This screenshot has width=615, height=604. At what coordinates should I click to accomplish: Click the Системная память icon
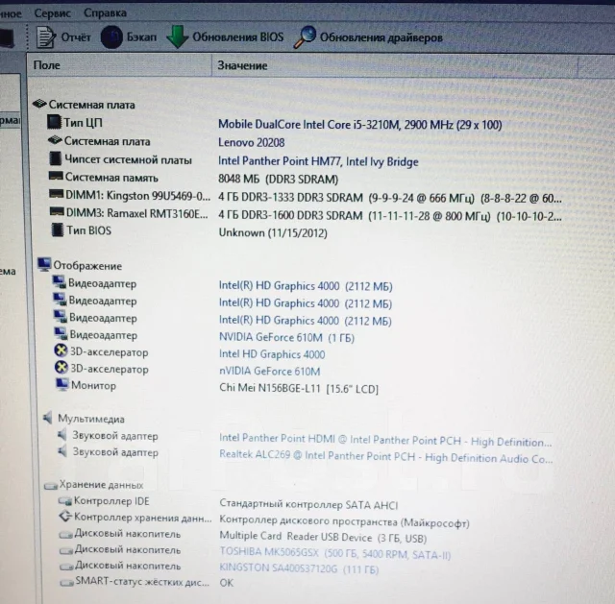pyautogui.click(x=56, y=176)
